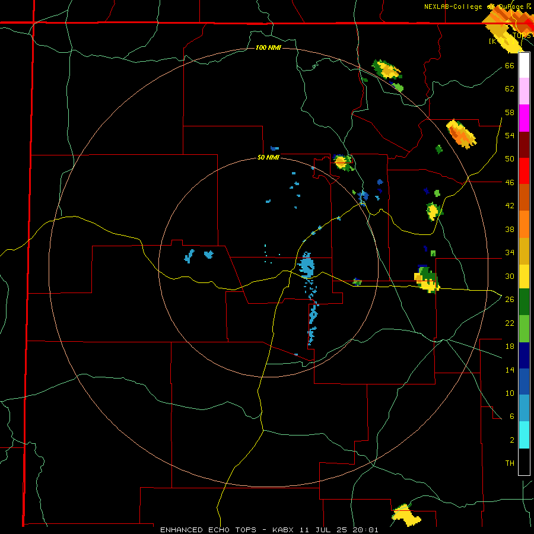Screen dimensions: 534x534
Task: Click the white swatch in the color scale
Action: coord(524,65)
